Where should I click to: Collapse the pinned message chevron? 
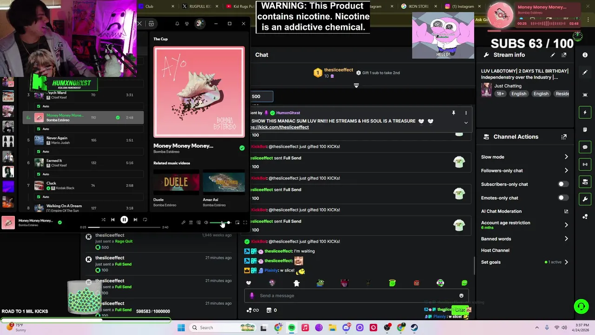[x=466, y=123]
